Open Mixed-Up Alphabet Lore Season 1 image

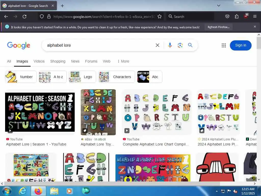[x=153, y=168]
